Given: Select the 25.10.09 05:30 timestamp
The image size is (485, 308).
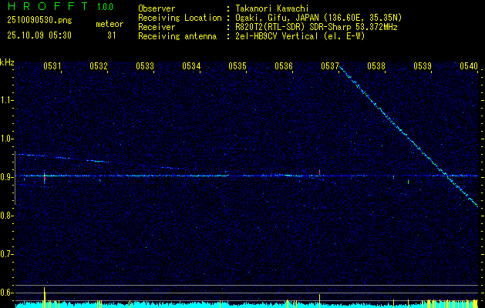Looking at the screenshot, I should (39, 35).
